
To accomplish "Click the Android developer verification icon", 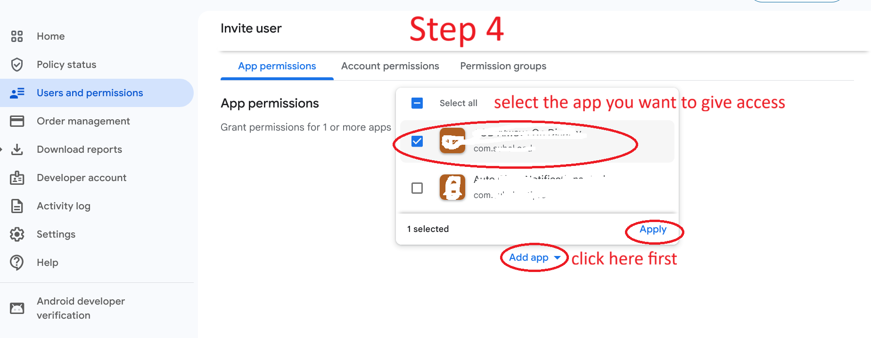I will click(17, 308).
